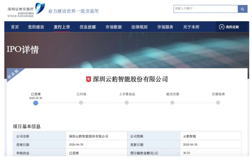Click the 受理日期 table label
Image resolution: width=252 pixels, height=160 pixels.
point(23,145)
